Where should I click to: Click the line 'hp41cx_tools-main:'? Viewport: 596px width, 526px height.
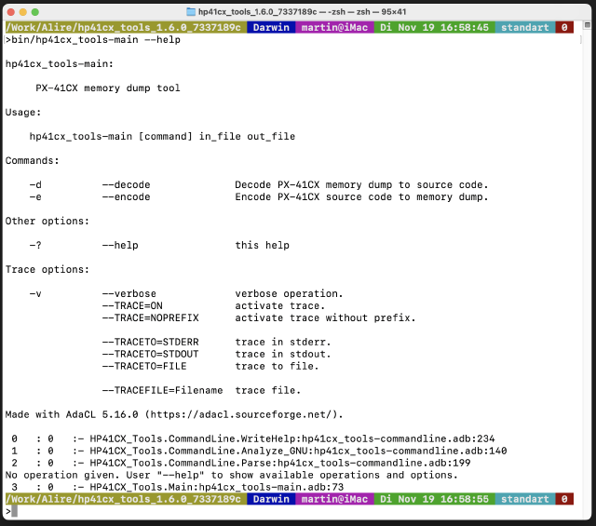pos(60,64)
